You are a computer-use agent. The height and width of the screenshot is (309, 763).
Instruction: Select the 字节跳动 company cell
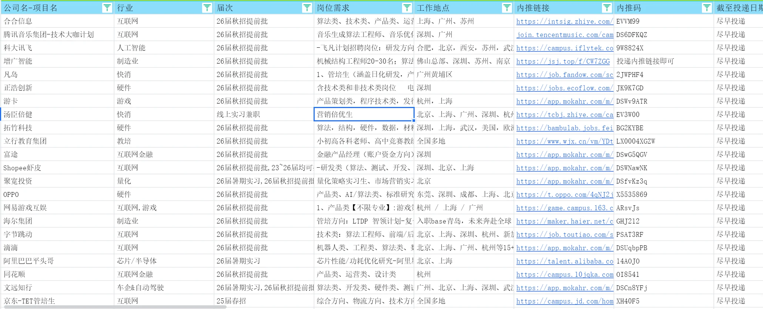[x=57, y=235]
